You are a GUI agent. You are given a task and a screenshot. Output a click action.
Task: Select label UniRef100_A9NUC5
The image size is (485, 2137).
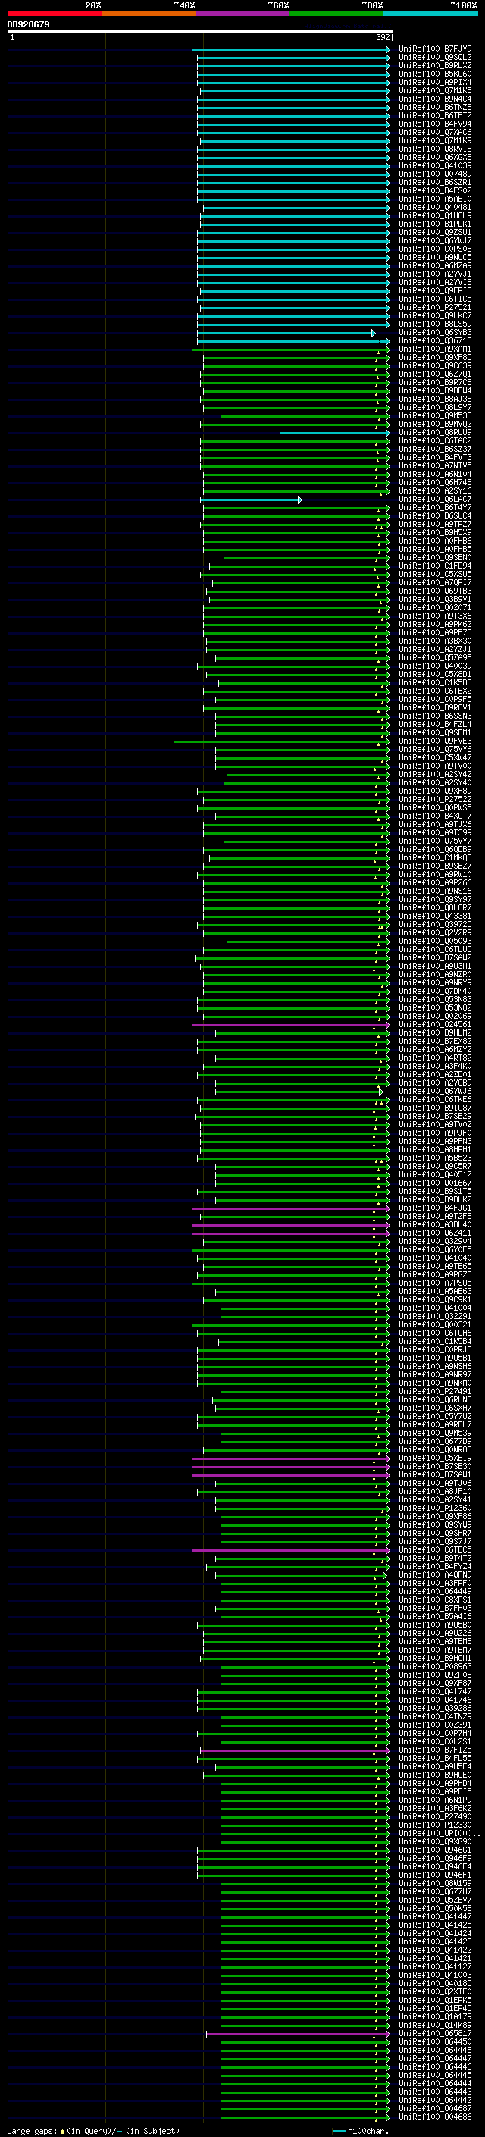coord(434,257)
